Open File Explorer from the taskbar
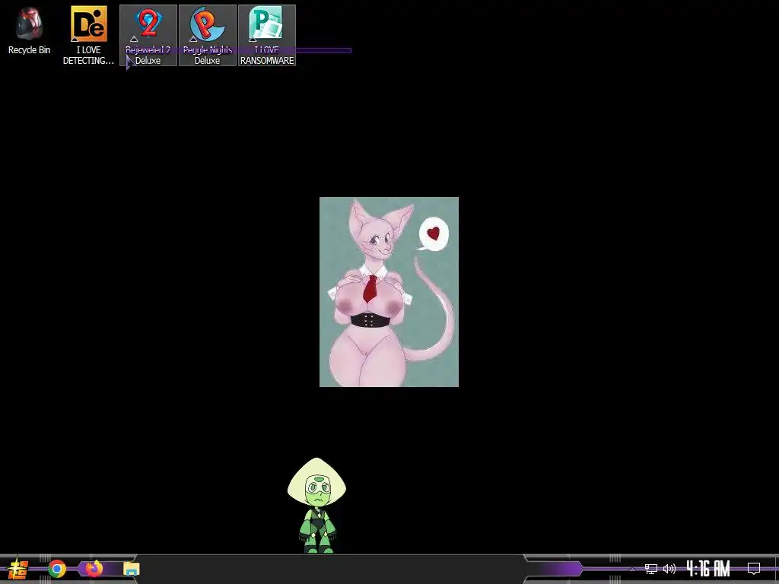 point(132,569)
